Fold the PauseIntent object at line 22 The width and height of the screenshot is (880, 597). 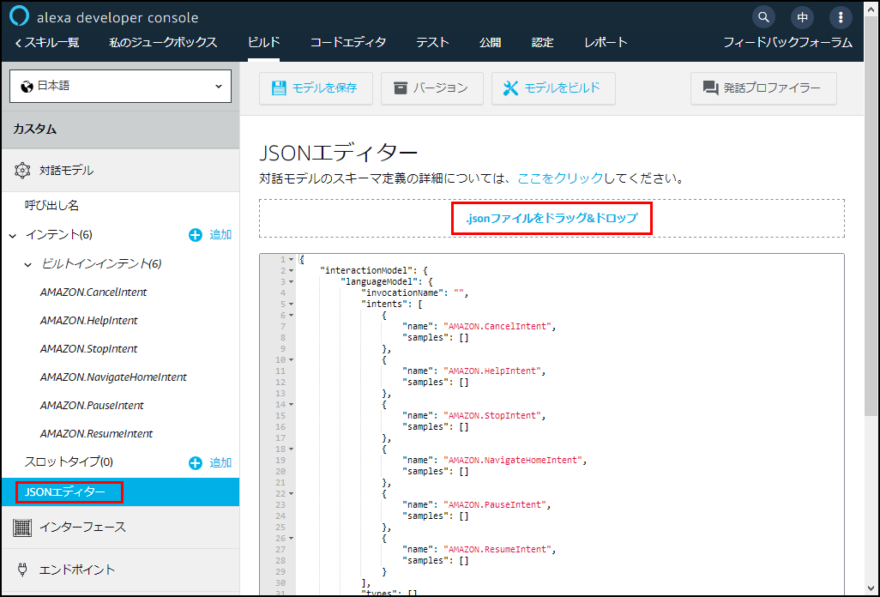pyautogui.click(x=292, y=494)
